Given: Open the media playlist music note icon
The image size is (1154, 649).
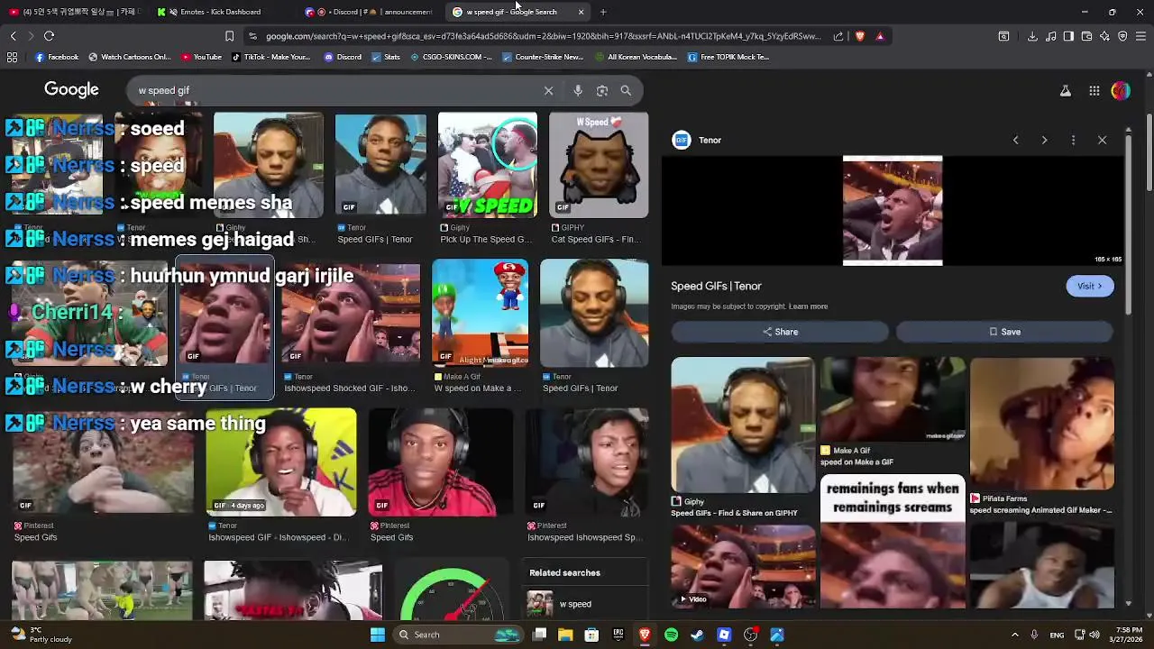Looking at the screenshot, I should [x=1050, y=36].
